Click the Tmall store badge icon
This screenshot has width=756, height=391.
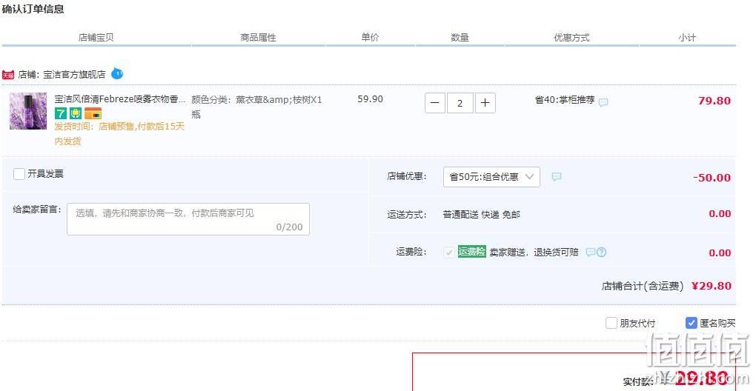7,75
